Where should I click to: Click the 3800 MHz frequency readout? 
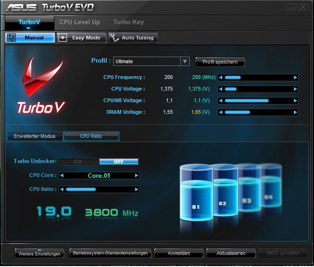[x=111, y=213]
